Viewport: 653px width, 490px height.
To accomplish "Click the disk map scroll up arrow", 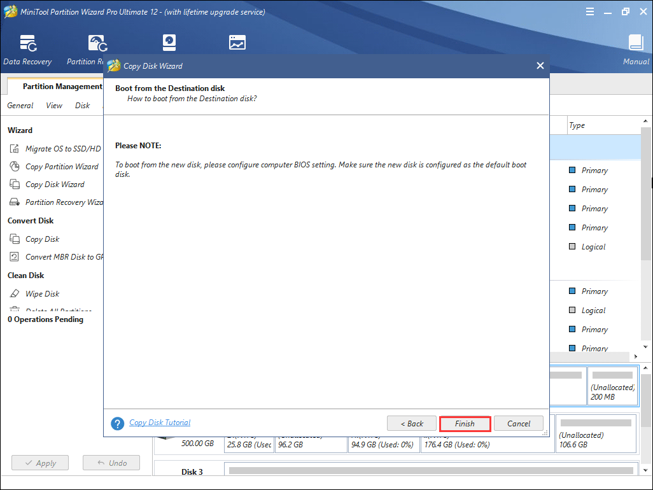I will point(645,368).
